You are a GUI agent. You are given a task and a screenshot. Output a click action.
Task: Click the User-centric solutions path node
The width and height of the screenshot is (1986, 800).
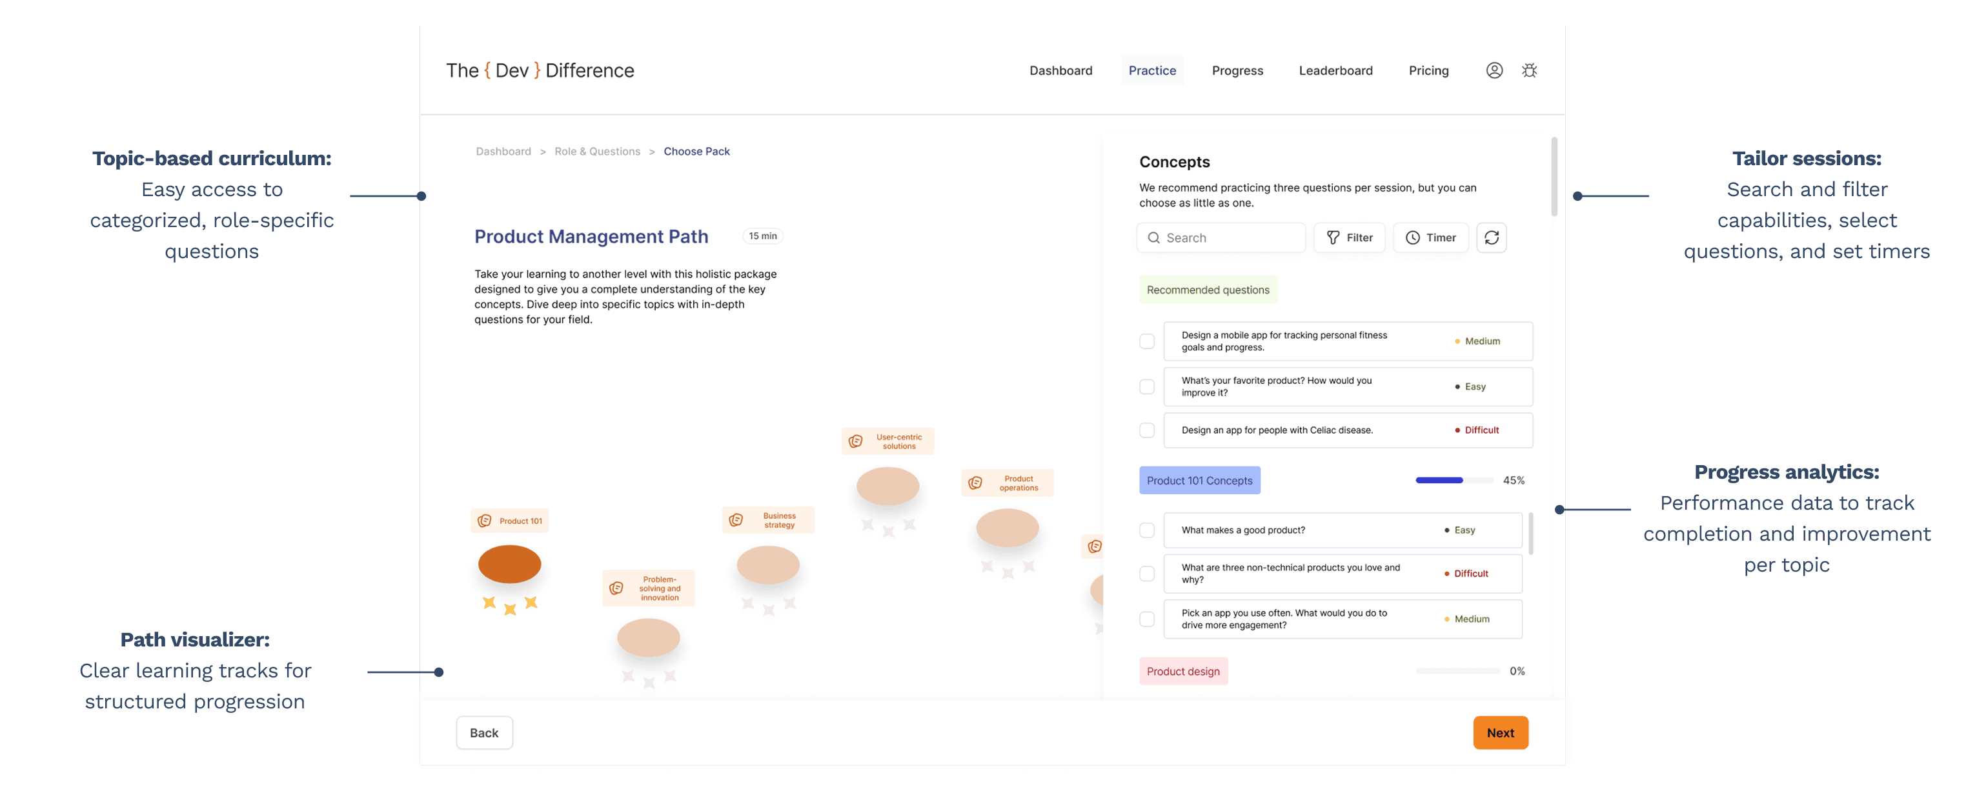tap(887, 486)
